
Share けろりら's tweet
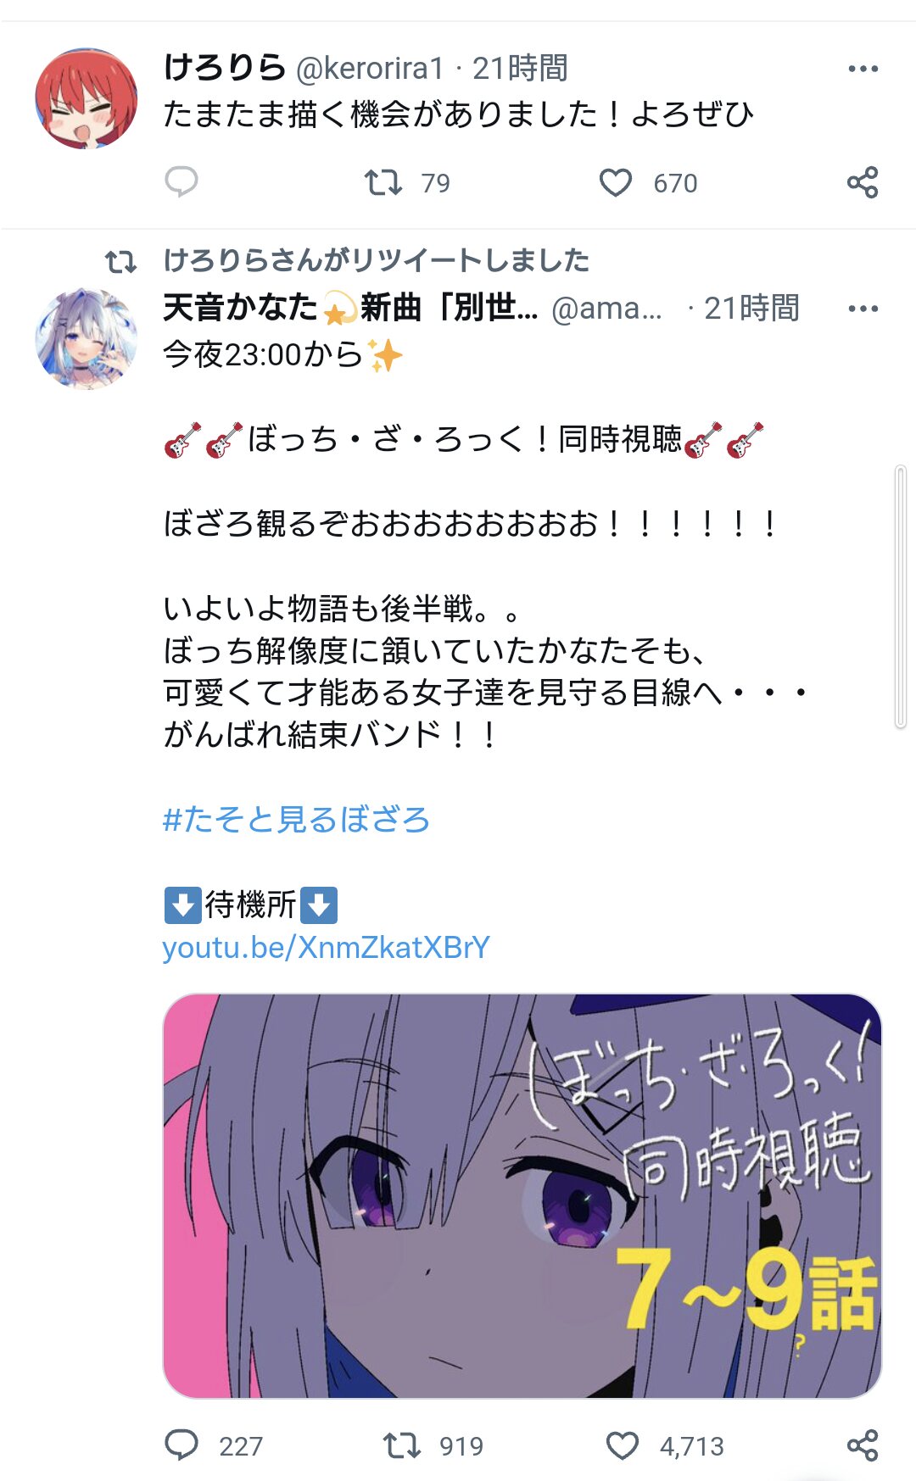(x=863, y=182)
